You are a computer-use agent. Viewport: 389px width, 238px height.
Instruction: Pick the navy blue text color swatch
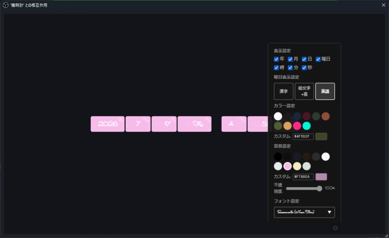[297, 116]
